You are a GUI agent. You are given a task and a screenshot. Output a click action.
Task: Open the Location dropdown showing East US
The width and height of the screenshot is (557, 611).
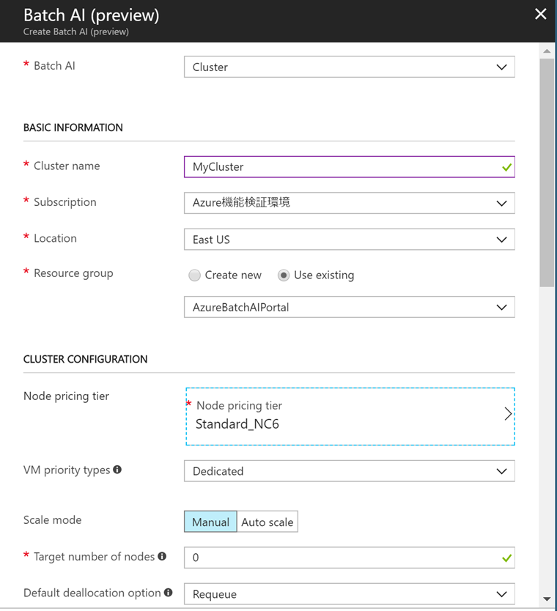tap(350, 240)
